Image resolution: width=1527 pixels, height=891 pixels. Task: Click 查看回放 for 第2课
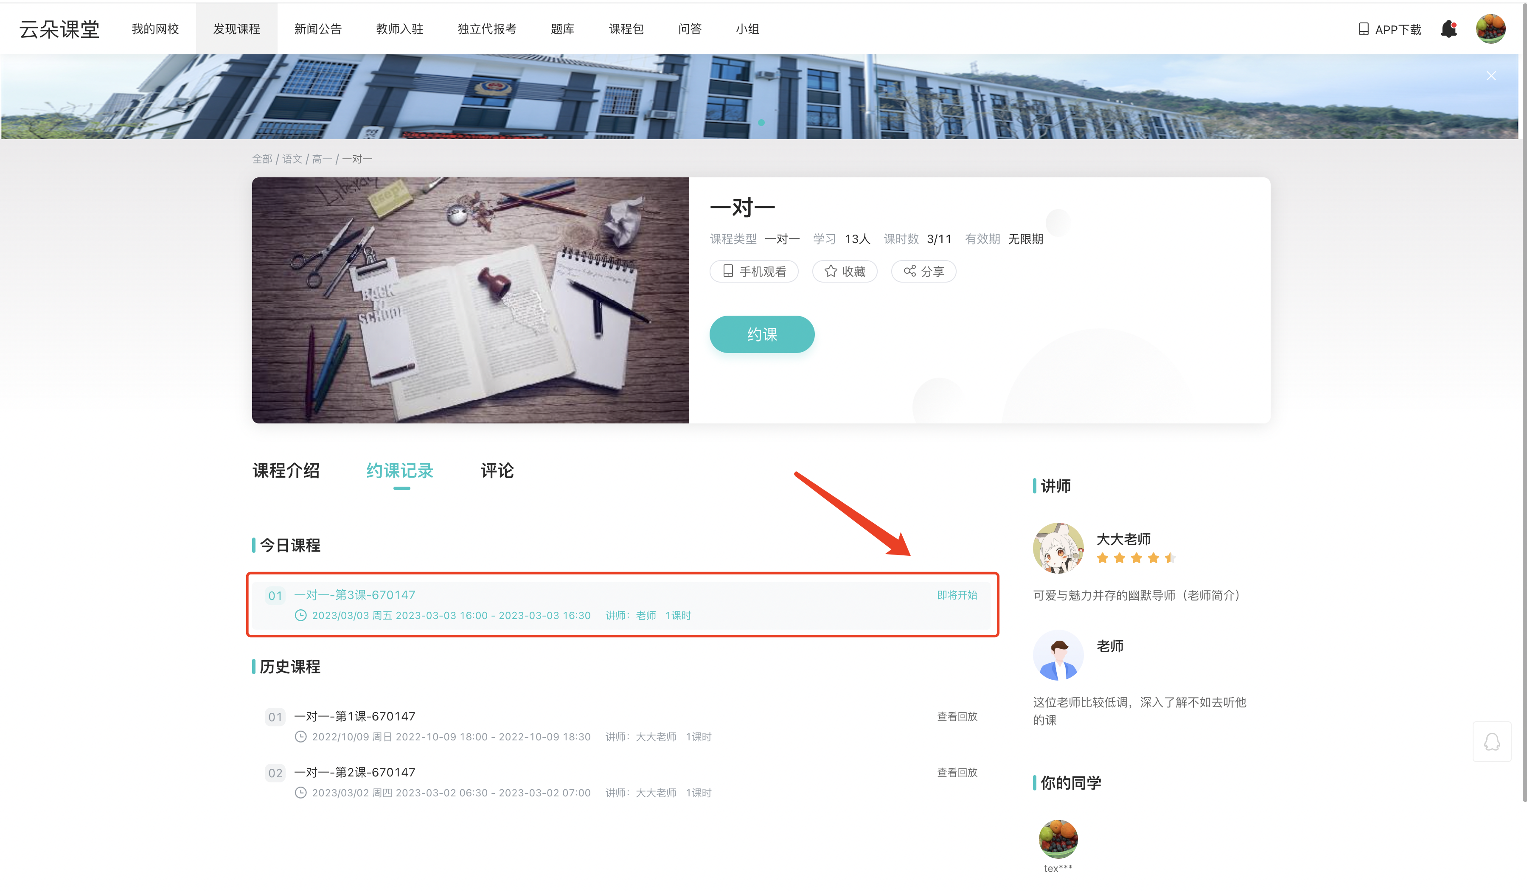[957, 772]
